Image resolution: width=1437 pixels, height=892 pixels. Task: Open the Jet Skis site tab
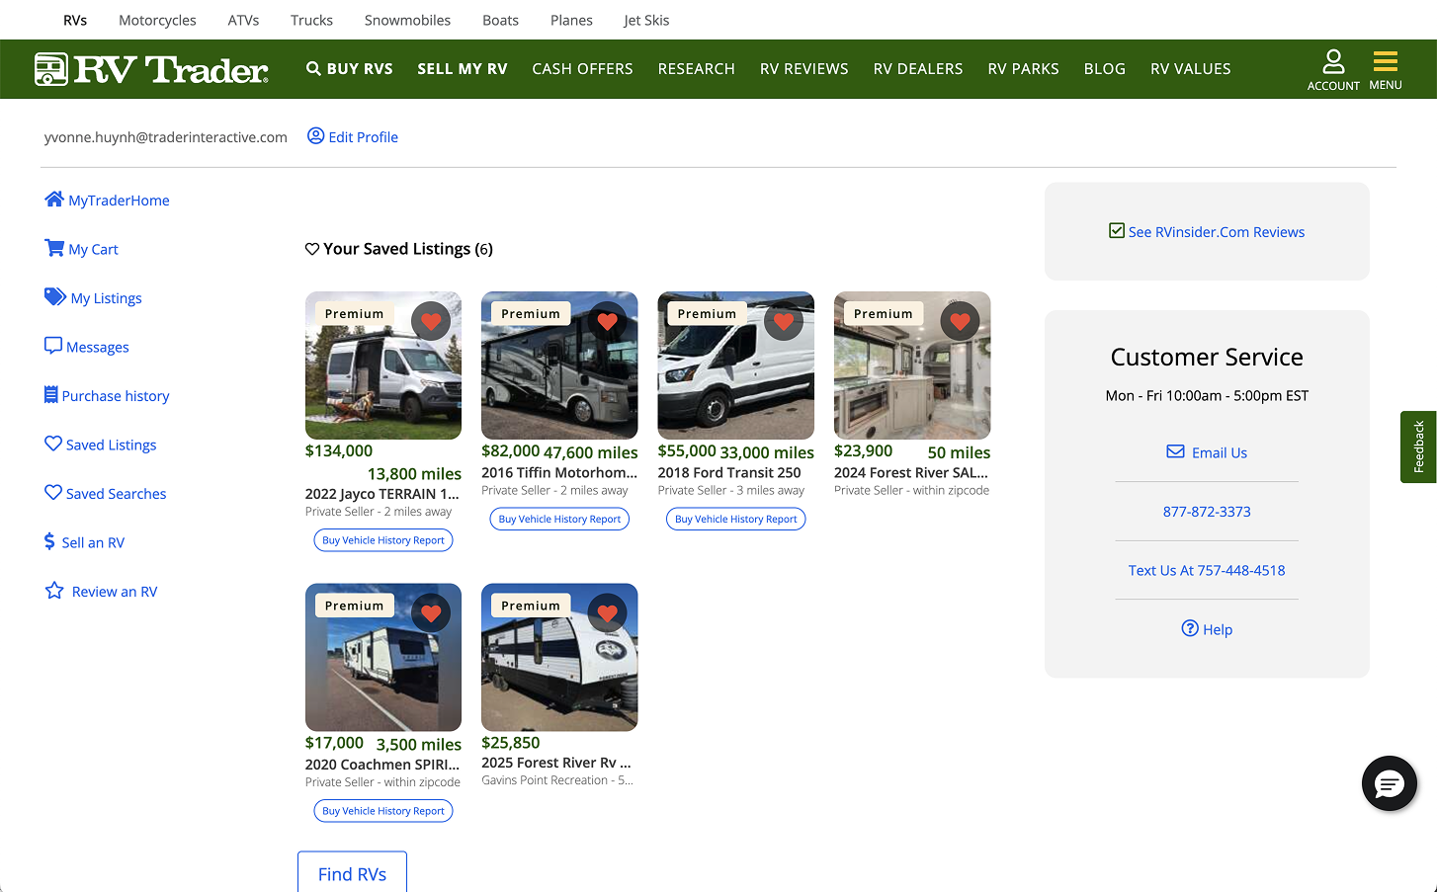(646, 20)
